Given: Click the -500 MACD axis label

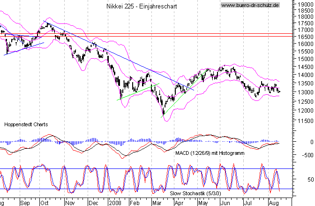Looking at the screenshot, I should point(305,156).
